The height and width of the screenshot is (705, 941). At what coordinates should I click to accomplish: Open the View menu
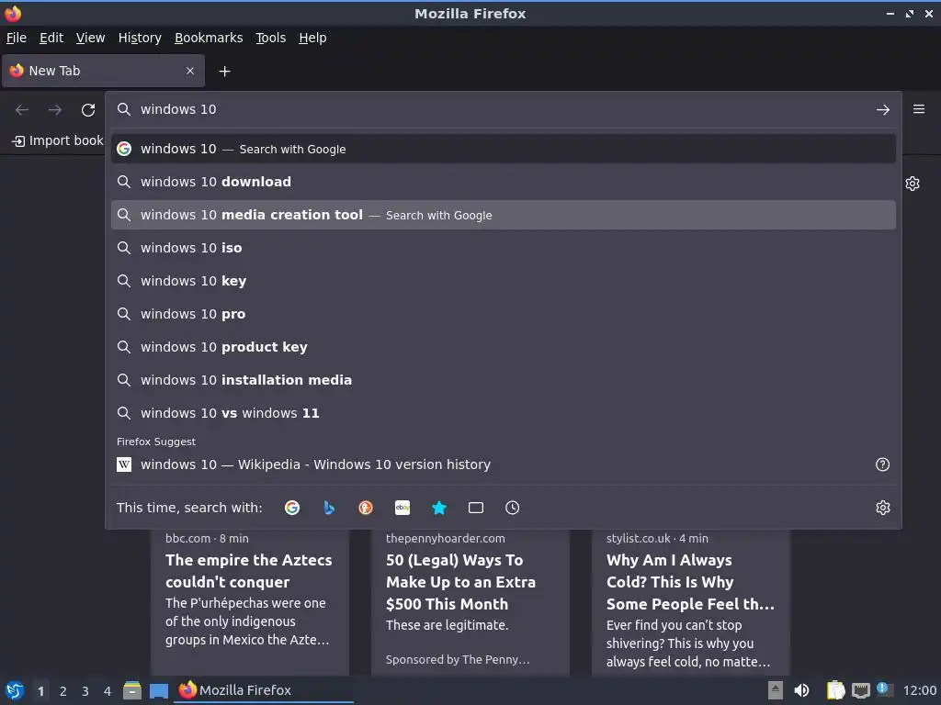pyautogui.click(x=91, y=38)
